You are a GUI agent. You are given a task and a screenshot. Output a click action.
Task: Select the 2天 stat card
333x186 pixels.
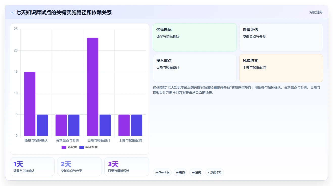pyautogui.click(x=79, y=167)
